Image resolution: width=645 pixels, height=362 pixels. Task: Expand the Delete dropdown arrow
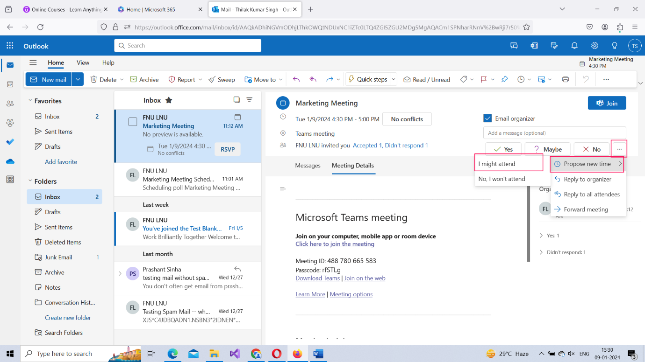[122, 80]
